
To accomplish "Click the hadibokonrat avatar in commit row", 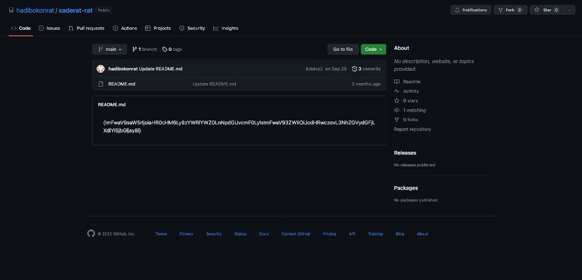I will (x=101, y=69).
